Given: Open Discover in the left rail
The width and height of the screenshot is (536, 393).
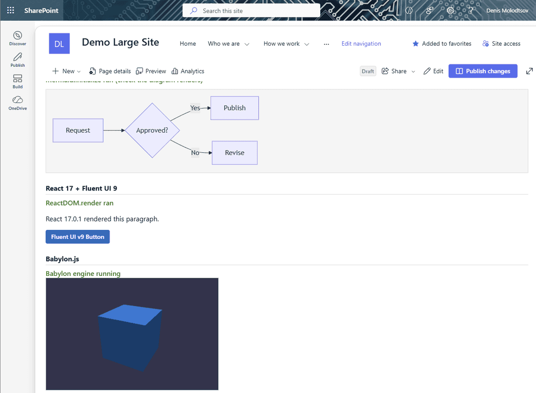Looking at the screenshot, I should click(x=17, y=38).
